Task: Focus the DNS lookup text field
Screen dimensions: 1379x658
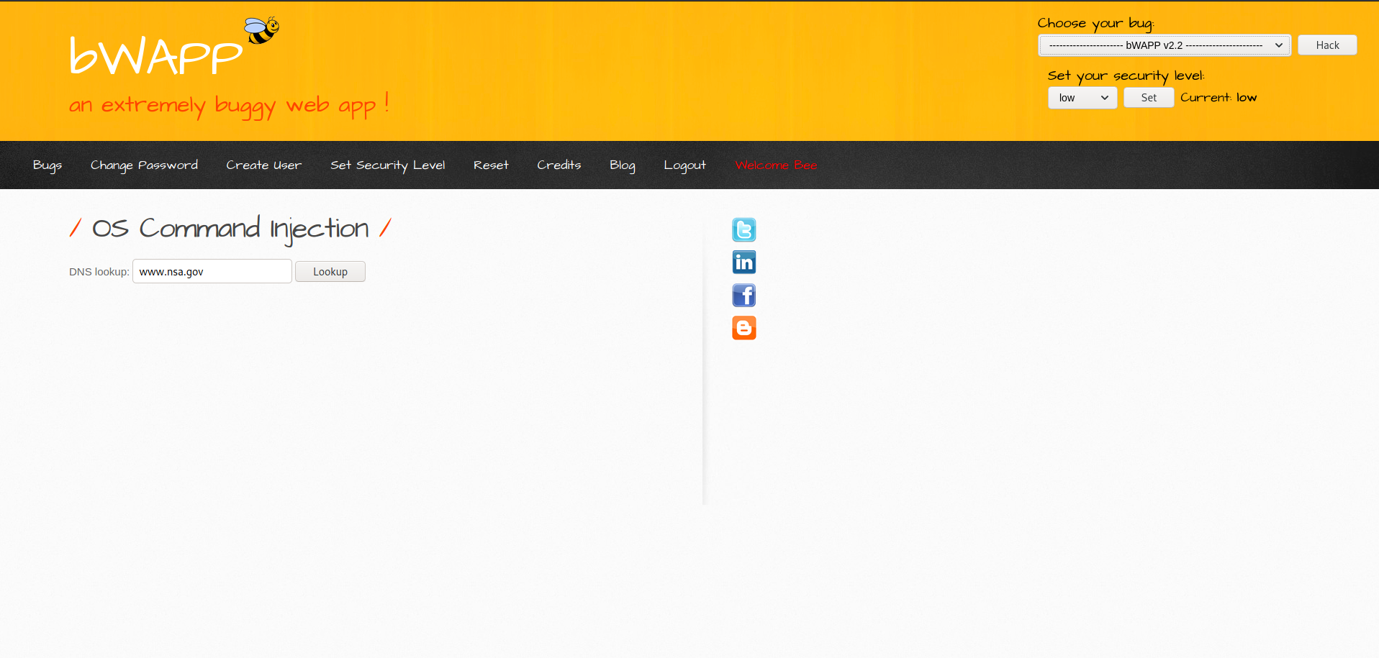Action: (x=212, y=272)
